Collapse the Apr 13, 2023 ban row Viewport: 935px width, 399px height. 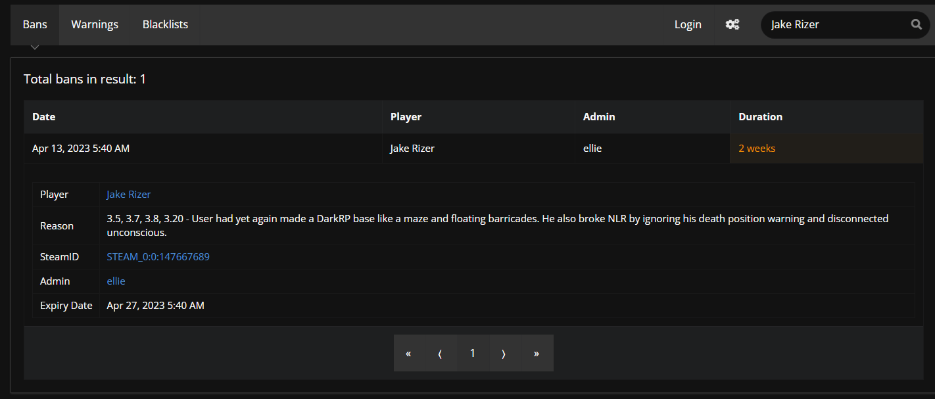pos(473,148)
